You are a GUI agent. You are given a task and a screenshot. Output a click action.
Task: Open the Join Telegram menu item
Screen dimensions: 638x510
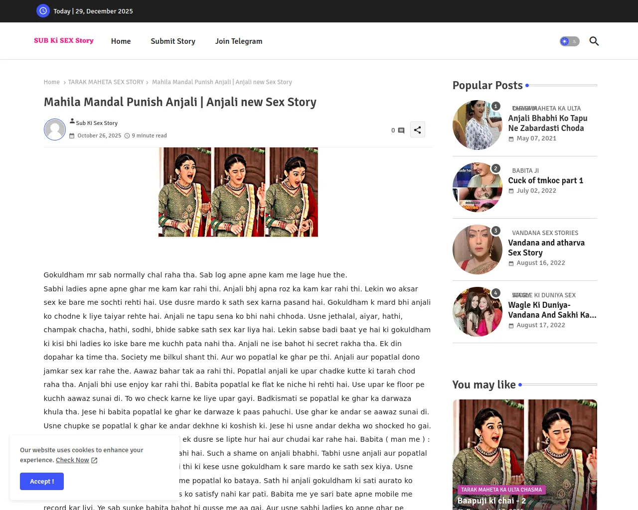click(239, 41)
